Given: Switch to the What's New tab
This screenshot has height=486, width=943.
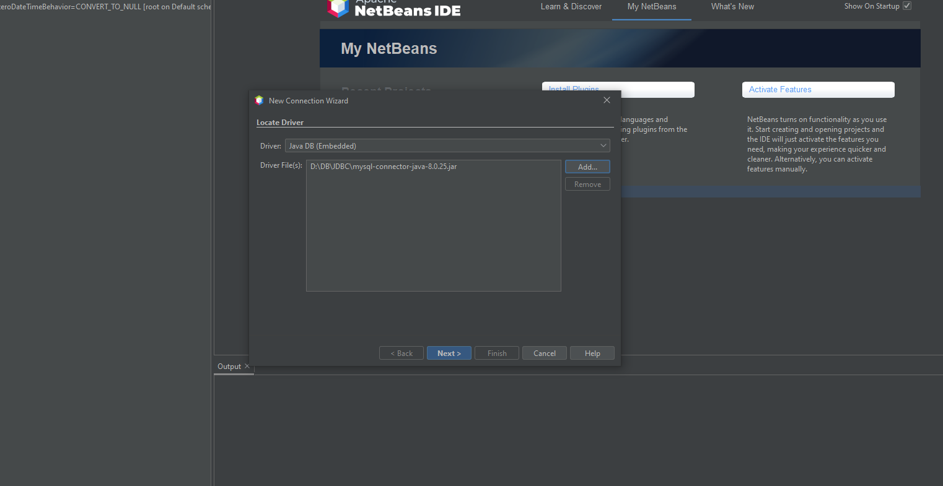Looking at the screenshot, I should pyautogui.click(x=732, y=7).
